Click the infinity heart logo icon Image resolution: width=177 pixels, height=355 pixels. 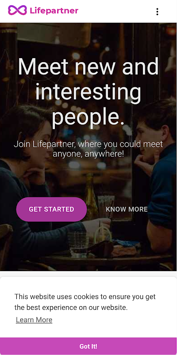click(x=17, y=10)
